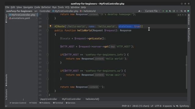Click MyFirstController in bottom breadcrumb
The image size is (195, 109).
pyautogui.click(x=71, y=99)
